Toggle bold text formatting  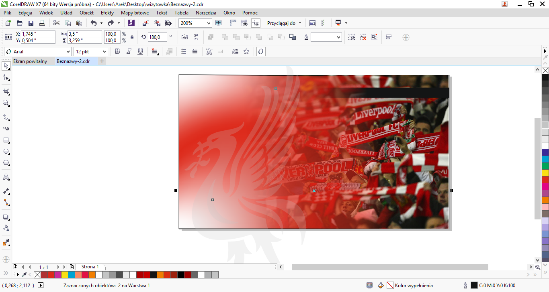(x=117, y=51)
